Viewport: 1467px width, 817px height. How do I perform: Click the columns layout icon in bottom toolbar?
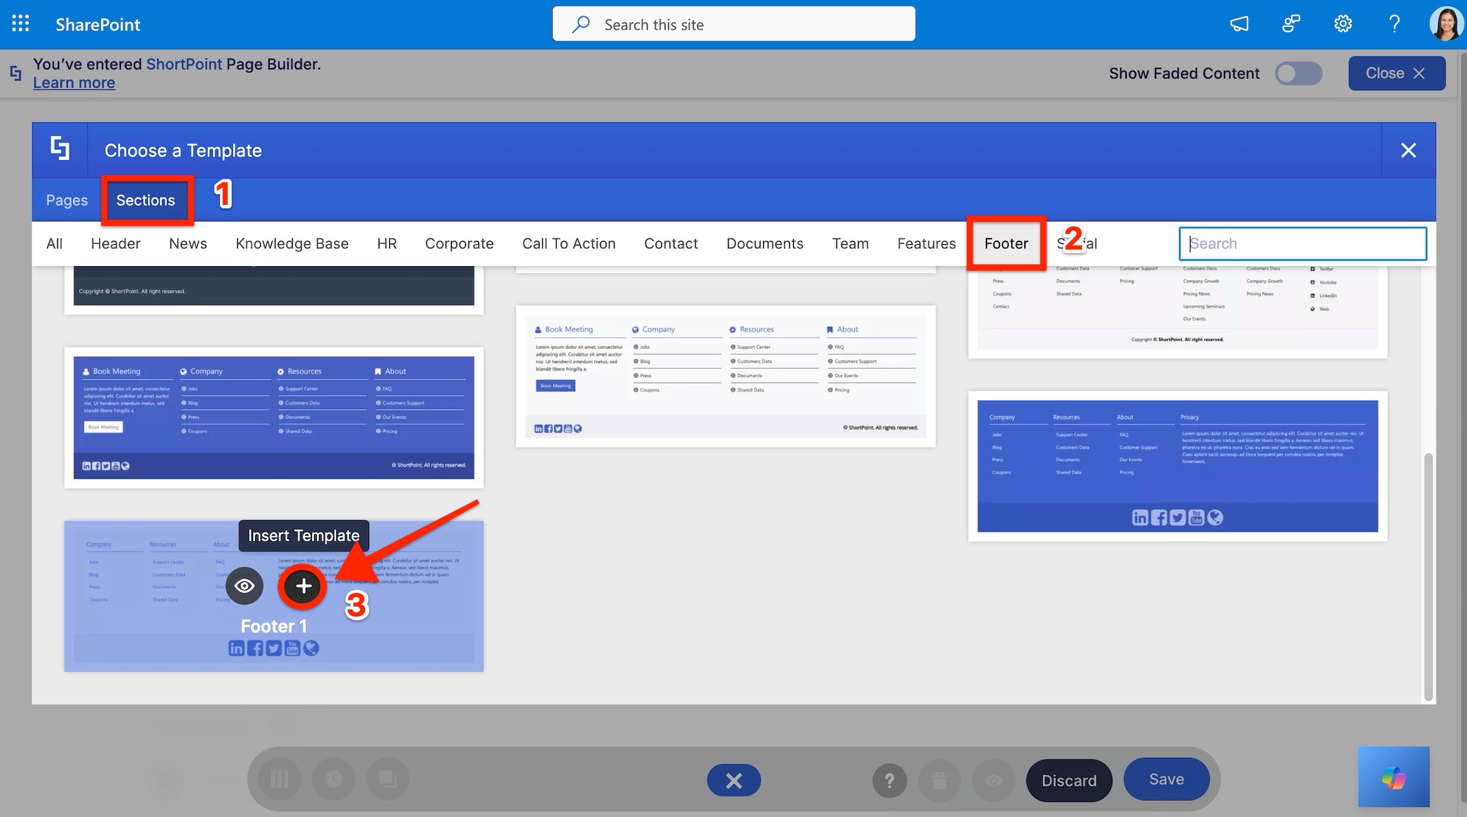click(280, 779)
